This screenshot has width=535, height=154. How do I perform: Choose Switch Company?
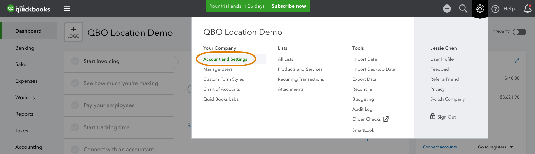[448, 99]
